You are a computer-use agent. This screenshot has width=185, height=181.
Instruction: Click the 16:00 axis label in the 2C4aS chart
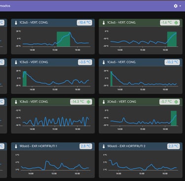coord(165,129)
